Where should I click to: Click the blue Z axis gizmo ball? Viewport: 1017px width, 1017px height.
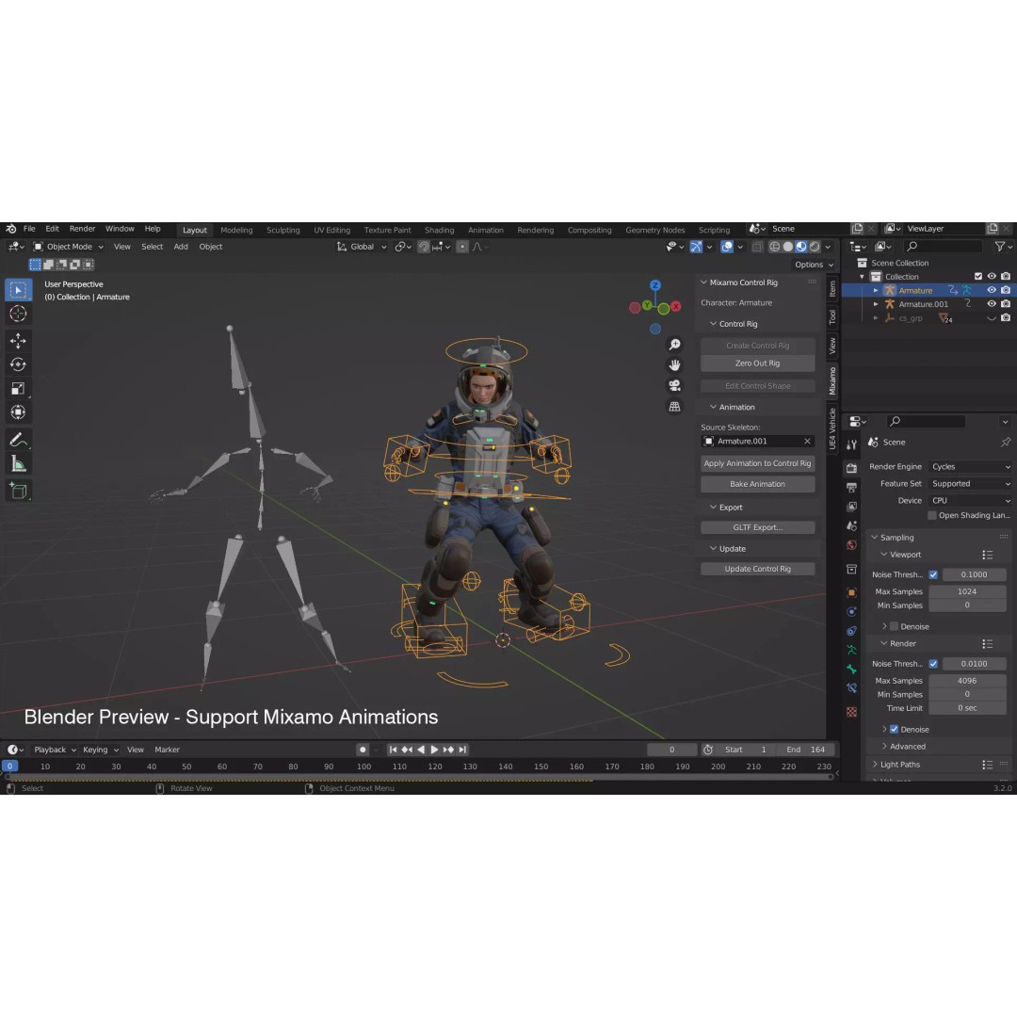coord(655,285)
